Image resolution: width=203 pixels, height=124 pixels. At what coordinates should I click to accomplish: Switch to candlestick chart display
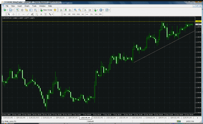point(66,10)
